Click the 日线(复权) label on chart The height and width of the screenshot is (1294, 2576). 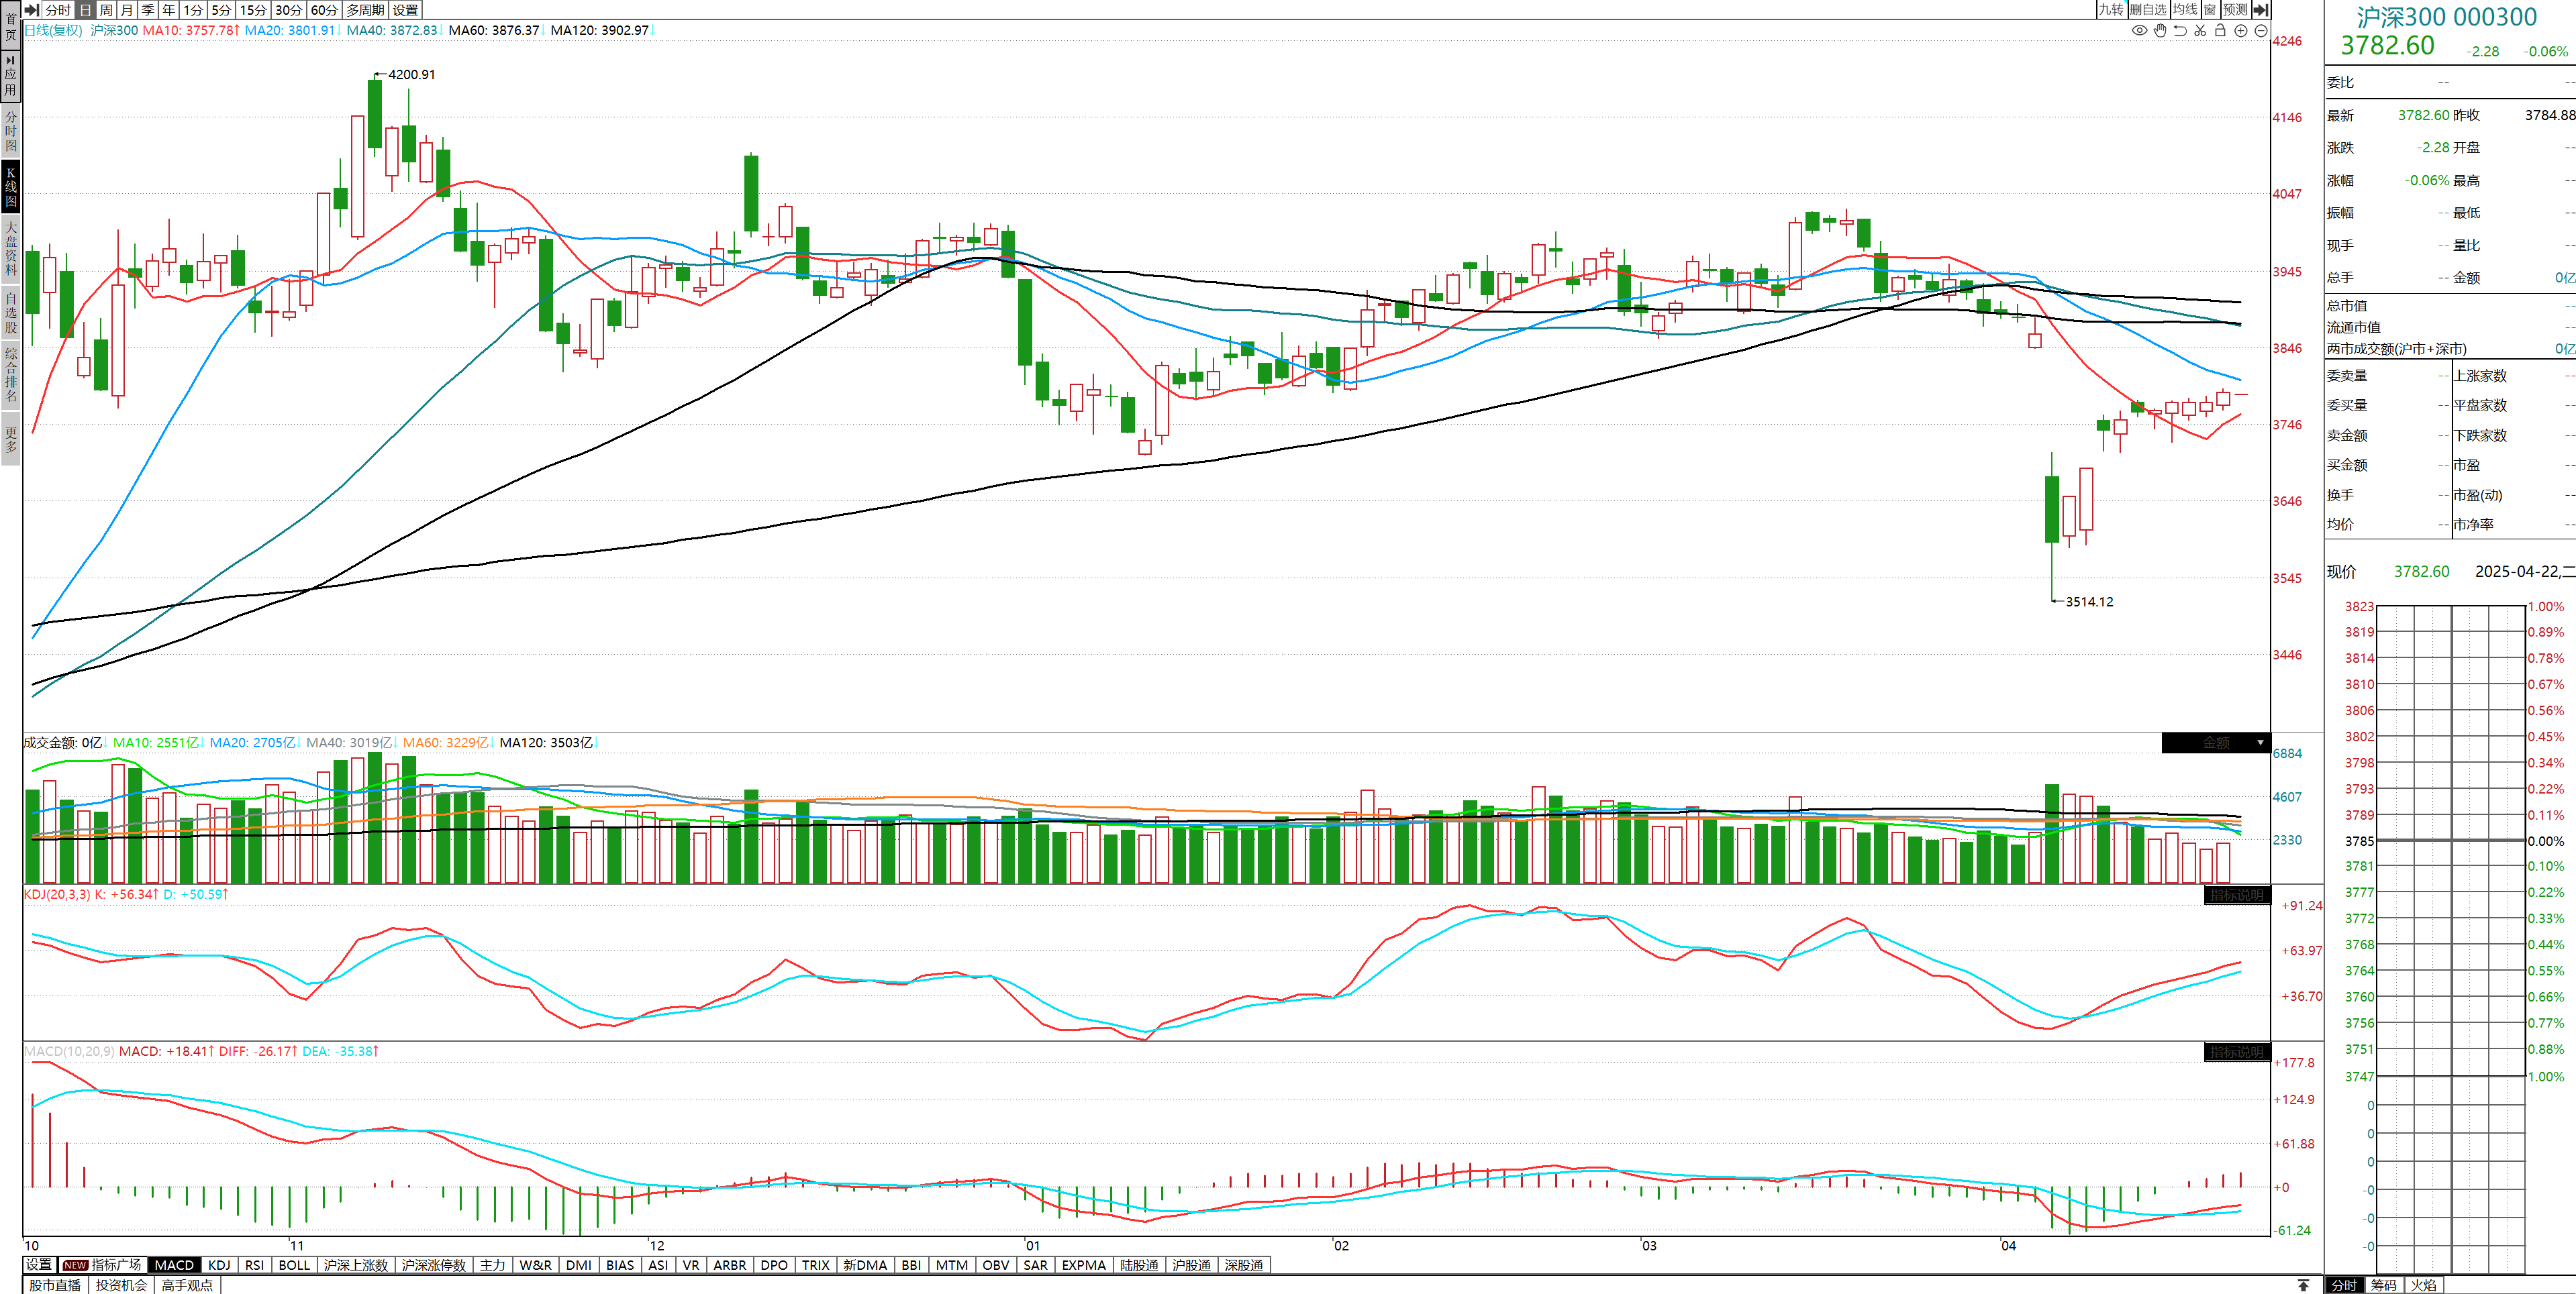coord(54,31)
